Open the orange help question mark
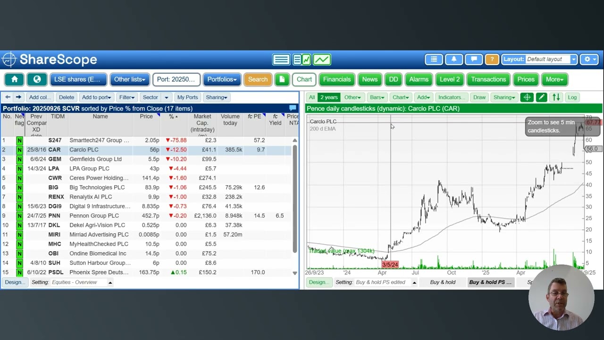Screen dimensions: 604x340 tap(492, 59)
